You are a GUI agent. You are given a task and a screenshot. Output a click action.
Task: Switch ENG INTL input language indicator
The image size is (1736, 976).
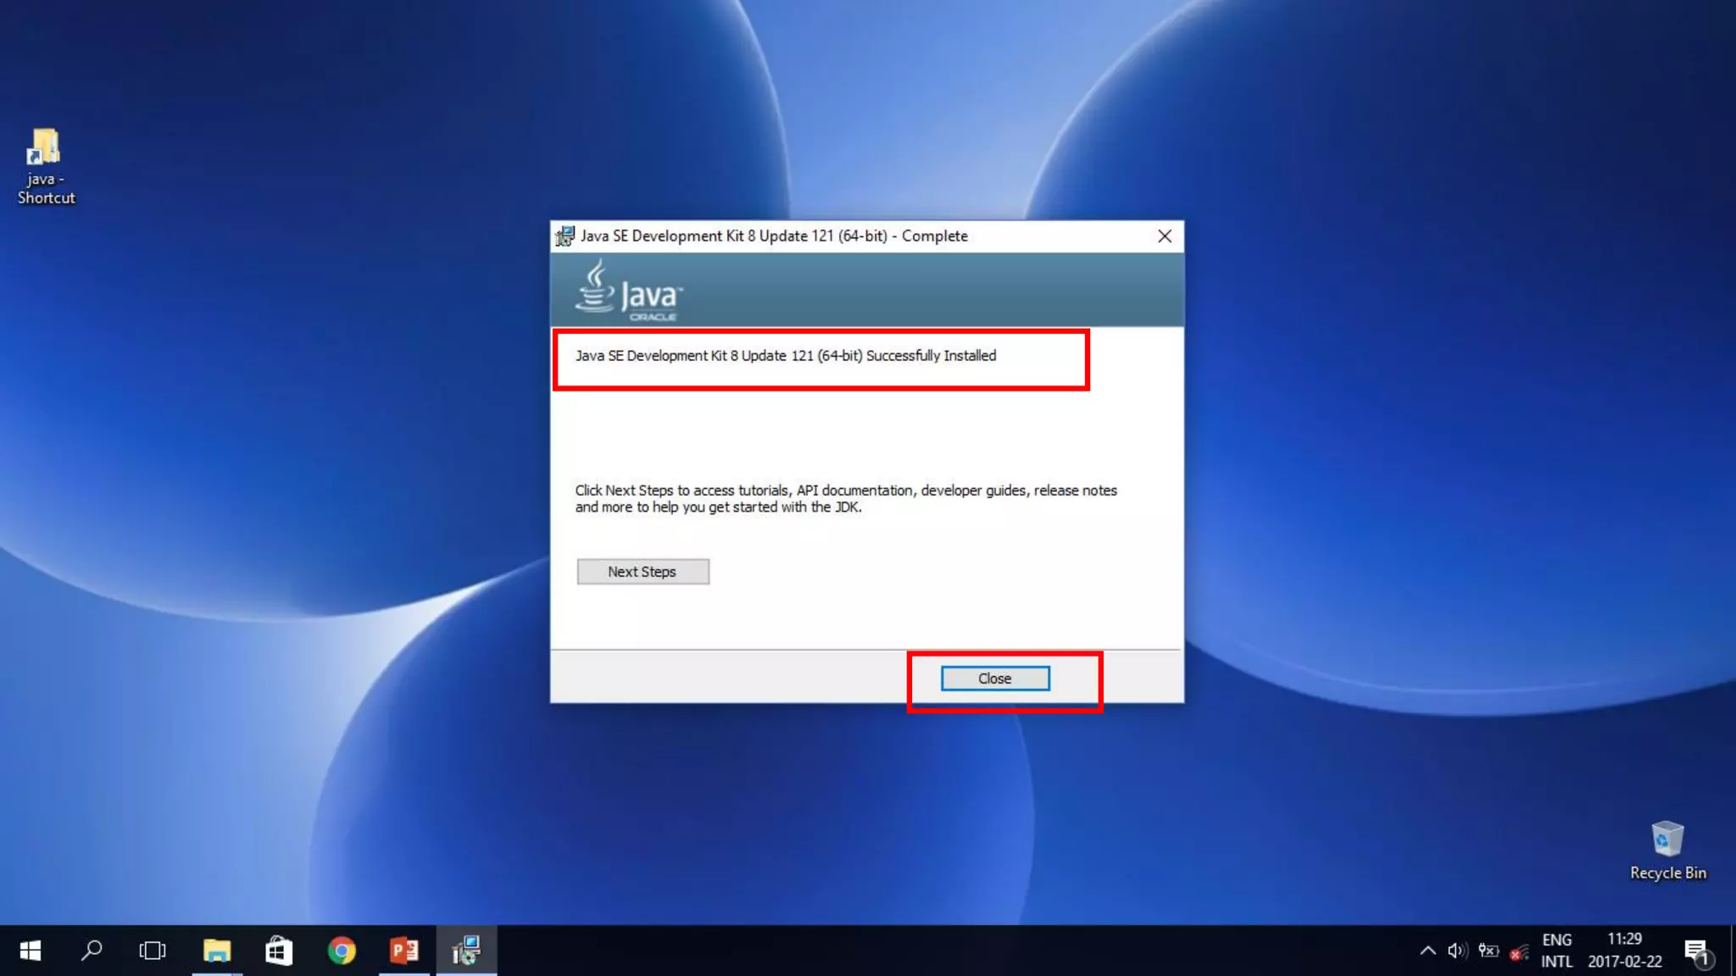point(1556,951)
